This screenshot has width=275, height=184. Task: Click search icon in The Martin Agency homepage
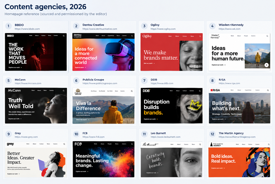click(x=269, y=144)
